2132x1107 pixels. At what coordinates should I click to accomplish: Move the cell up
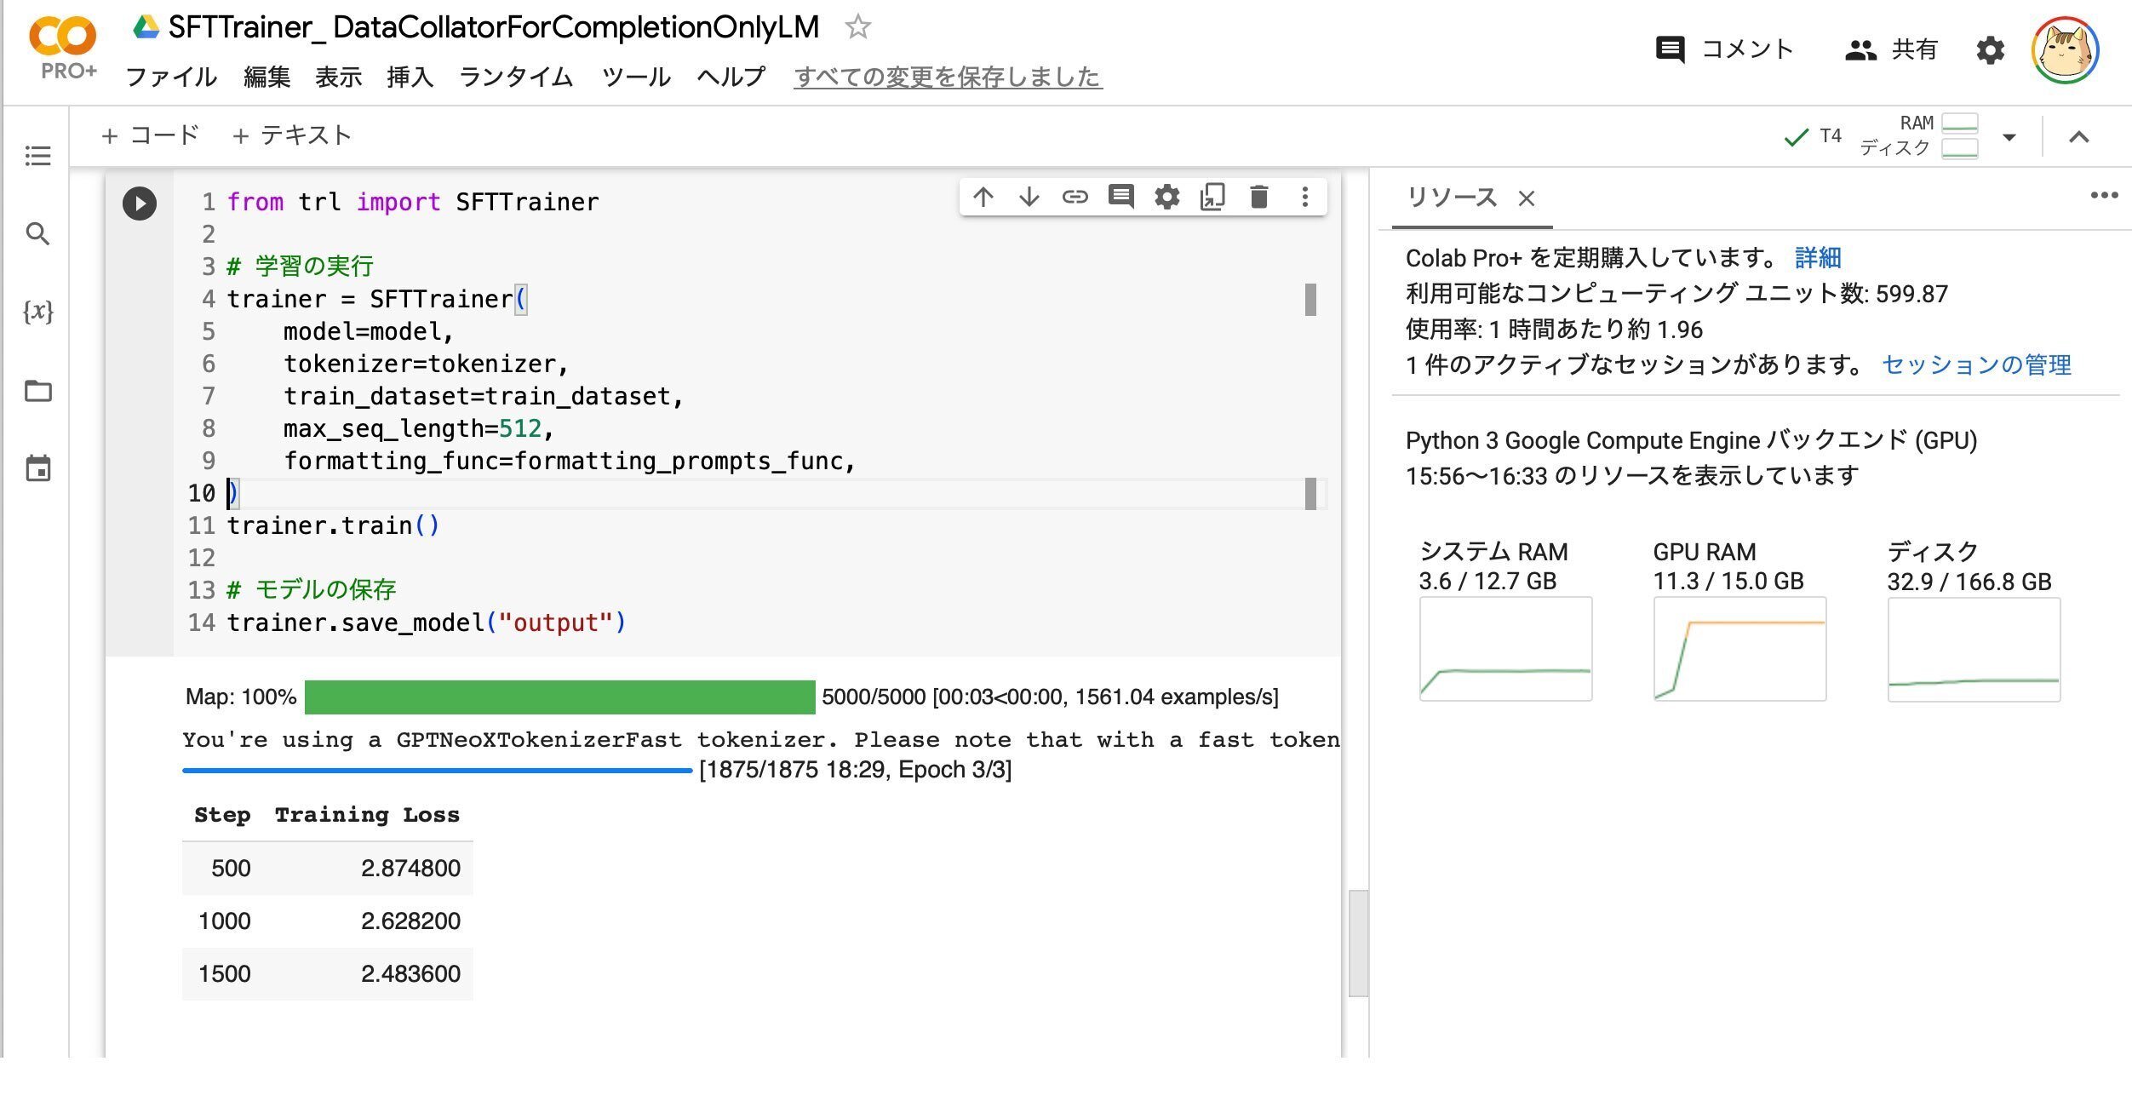point(984,196)
